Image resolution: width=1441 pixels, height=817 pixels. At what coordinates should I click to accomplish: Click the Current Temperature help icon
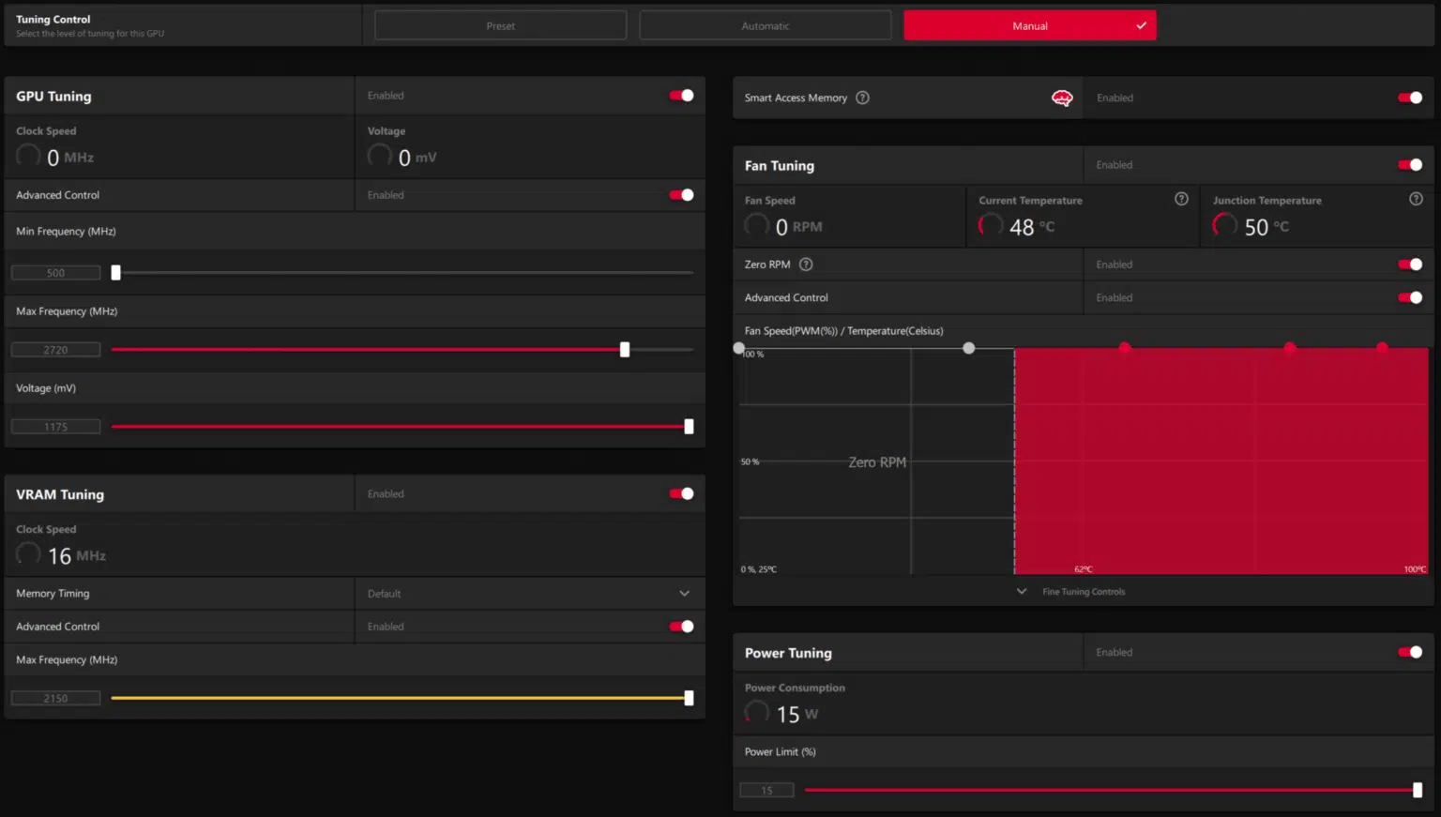pyautogui.click(x=1181, y=199)
